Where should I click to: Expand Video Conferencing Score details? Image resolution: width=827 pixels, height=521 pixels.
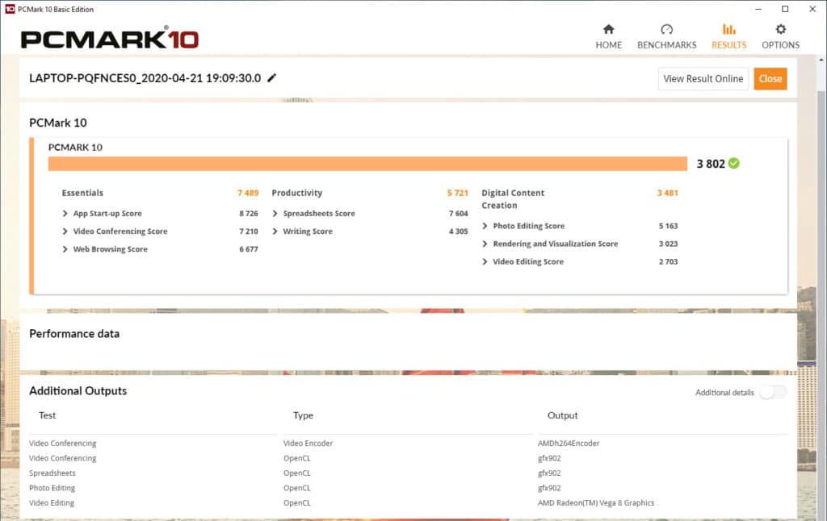pyautogui.click(x=65, y=231)
